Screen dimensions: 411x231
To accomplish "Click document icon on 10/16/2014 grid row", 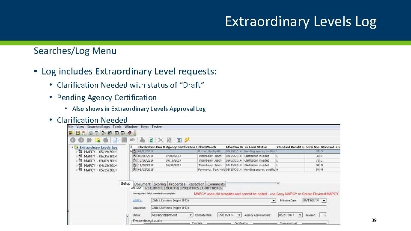I will tap(135, 160).
